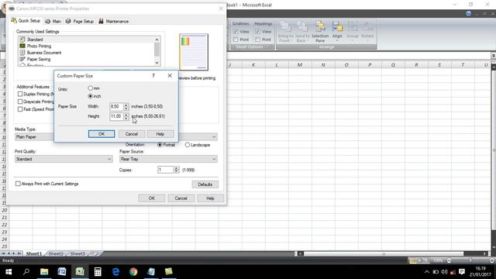
Task: Open Word from taskbar
Action: pos(62,272)
